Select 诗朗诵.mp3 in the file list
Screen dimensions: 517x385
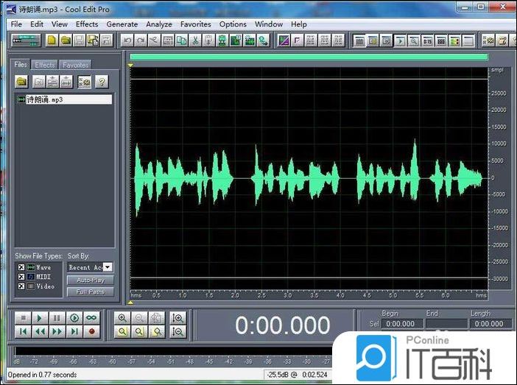(x=64, y=99)
